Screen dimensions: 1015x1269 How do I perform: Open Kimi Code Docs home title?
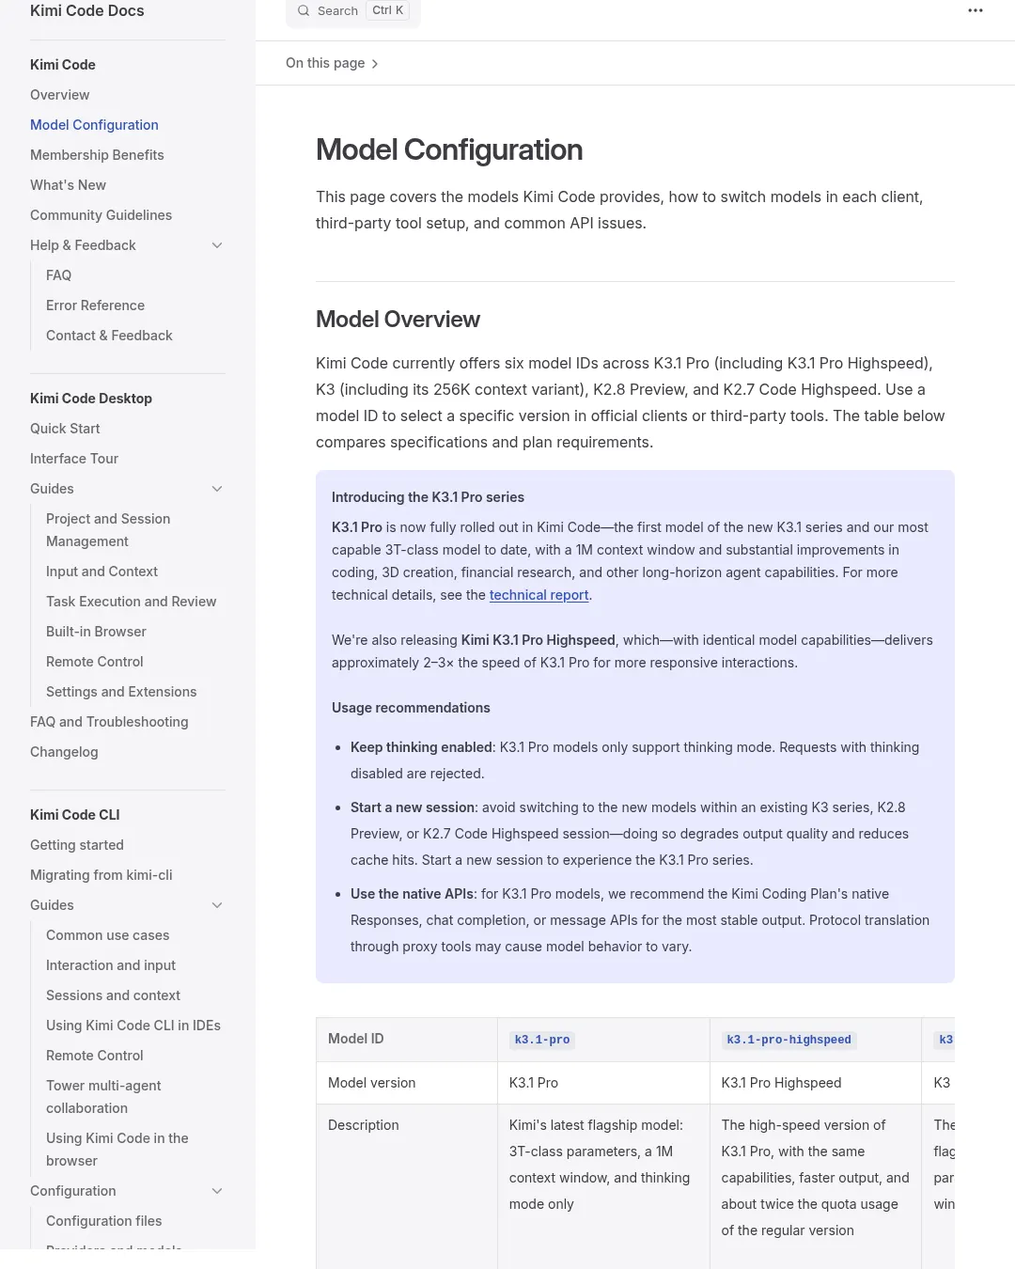tap(87, 10)
